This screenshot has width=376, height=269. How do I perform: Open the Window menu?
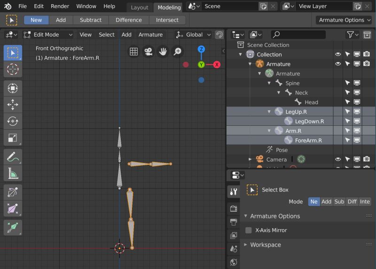point(86,6)
